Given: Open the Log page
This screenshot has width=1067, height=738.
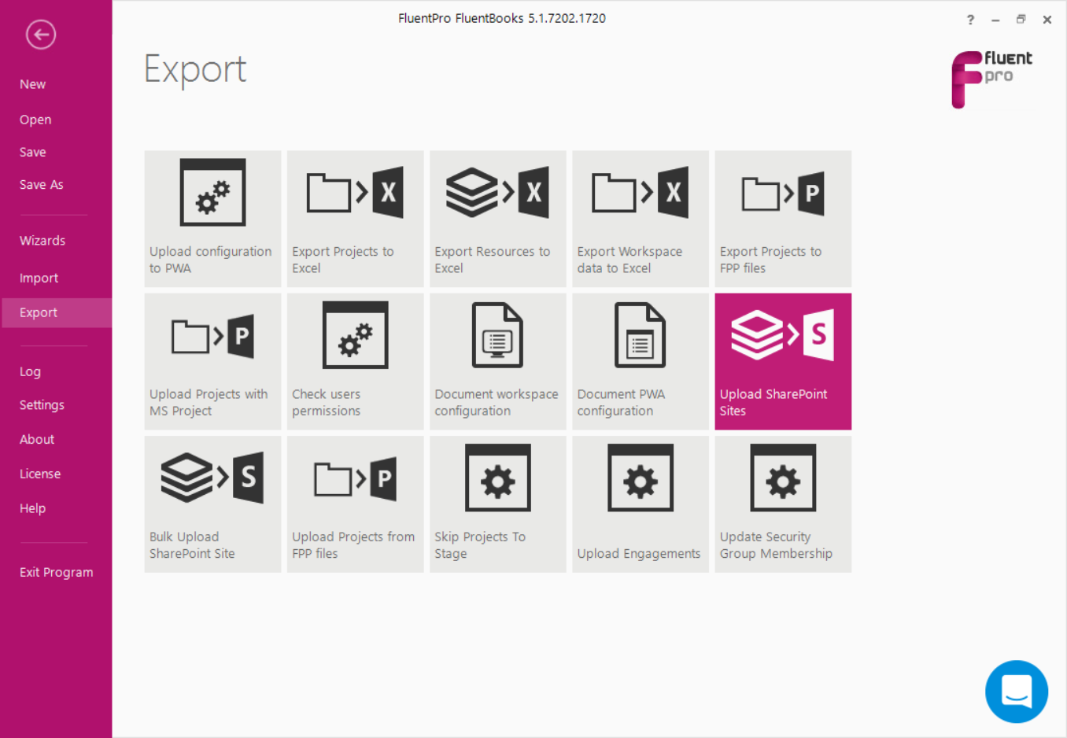Looking at the screenshot, I should pyautogui.click(x=30, y=371).
